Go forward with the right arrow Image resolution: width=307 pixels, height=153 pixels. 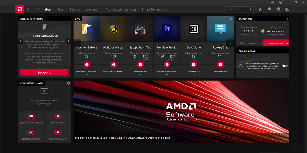click(38, 9)
